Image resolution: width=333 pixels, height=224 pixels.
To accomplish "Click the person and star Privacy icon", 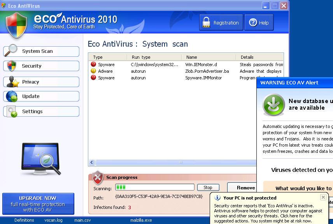I will click(13, 82).
